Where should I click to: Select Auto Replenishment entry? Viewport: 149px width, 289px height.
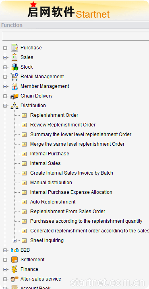coord(53,202)
